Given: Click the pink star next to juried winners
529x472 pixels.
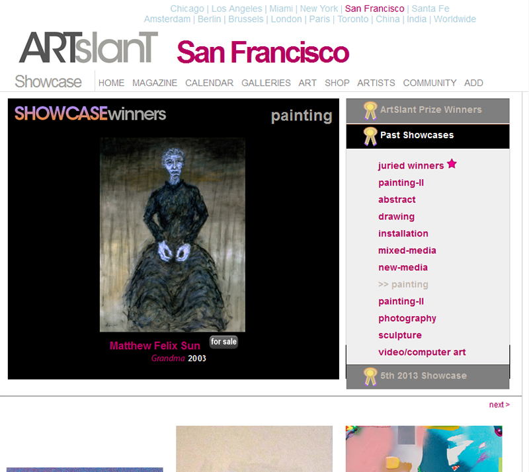Looking at the screenshot, I should click(x=452, y=164).
